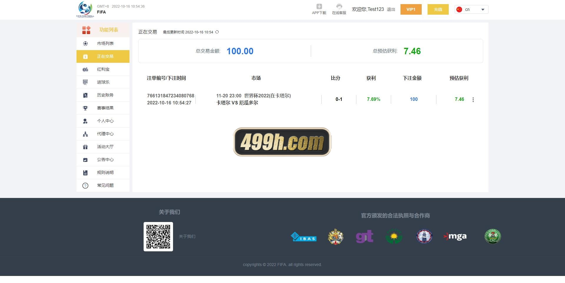Click the 规则说明 book icon
This screenshot has width=565, height=283.
85,172
